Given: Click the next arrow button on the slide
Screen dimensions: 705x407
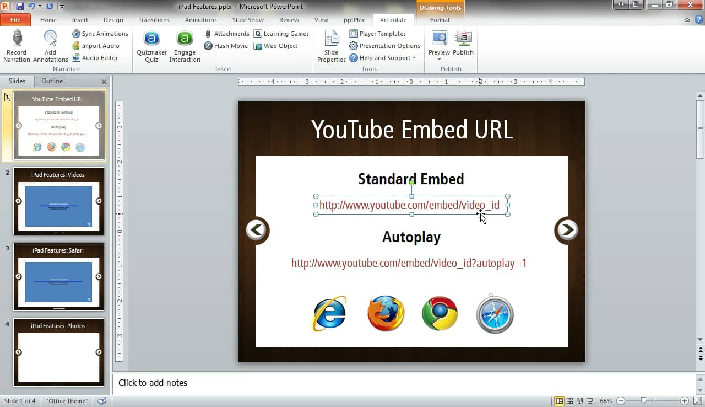Looking at the screenshot, I should [x=566, y=230].
